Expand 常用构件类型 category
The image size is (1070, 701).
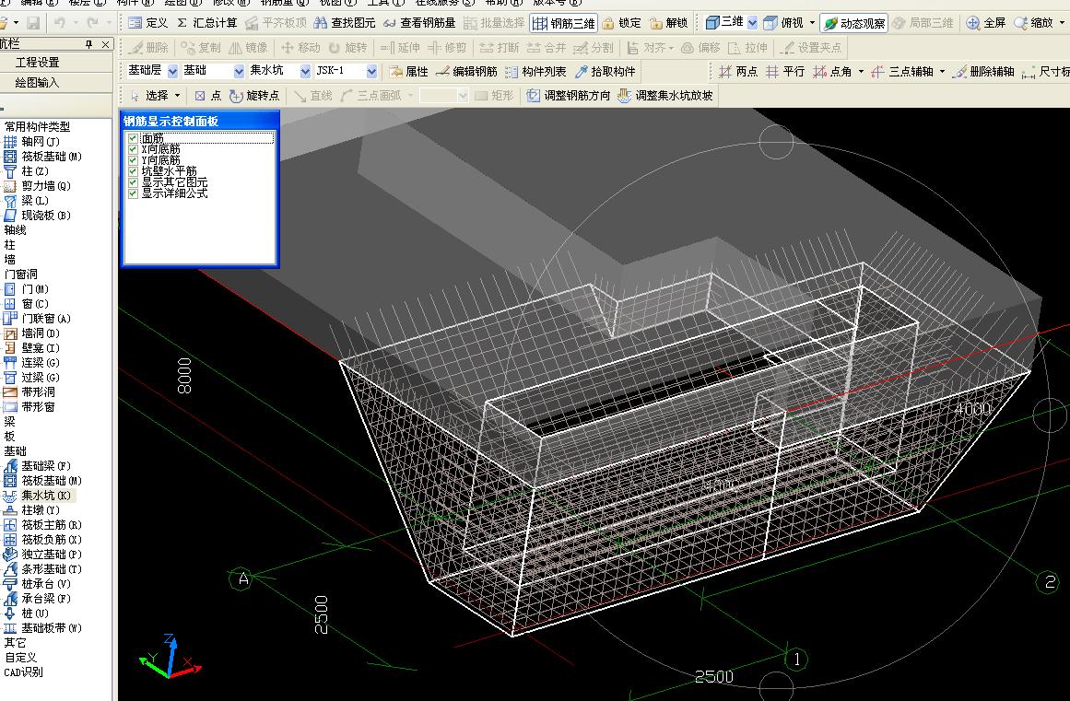click(38, 127)
